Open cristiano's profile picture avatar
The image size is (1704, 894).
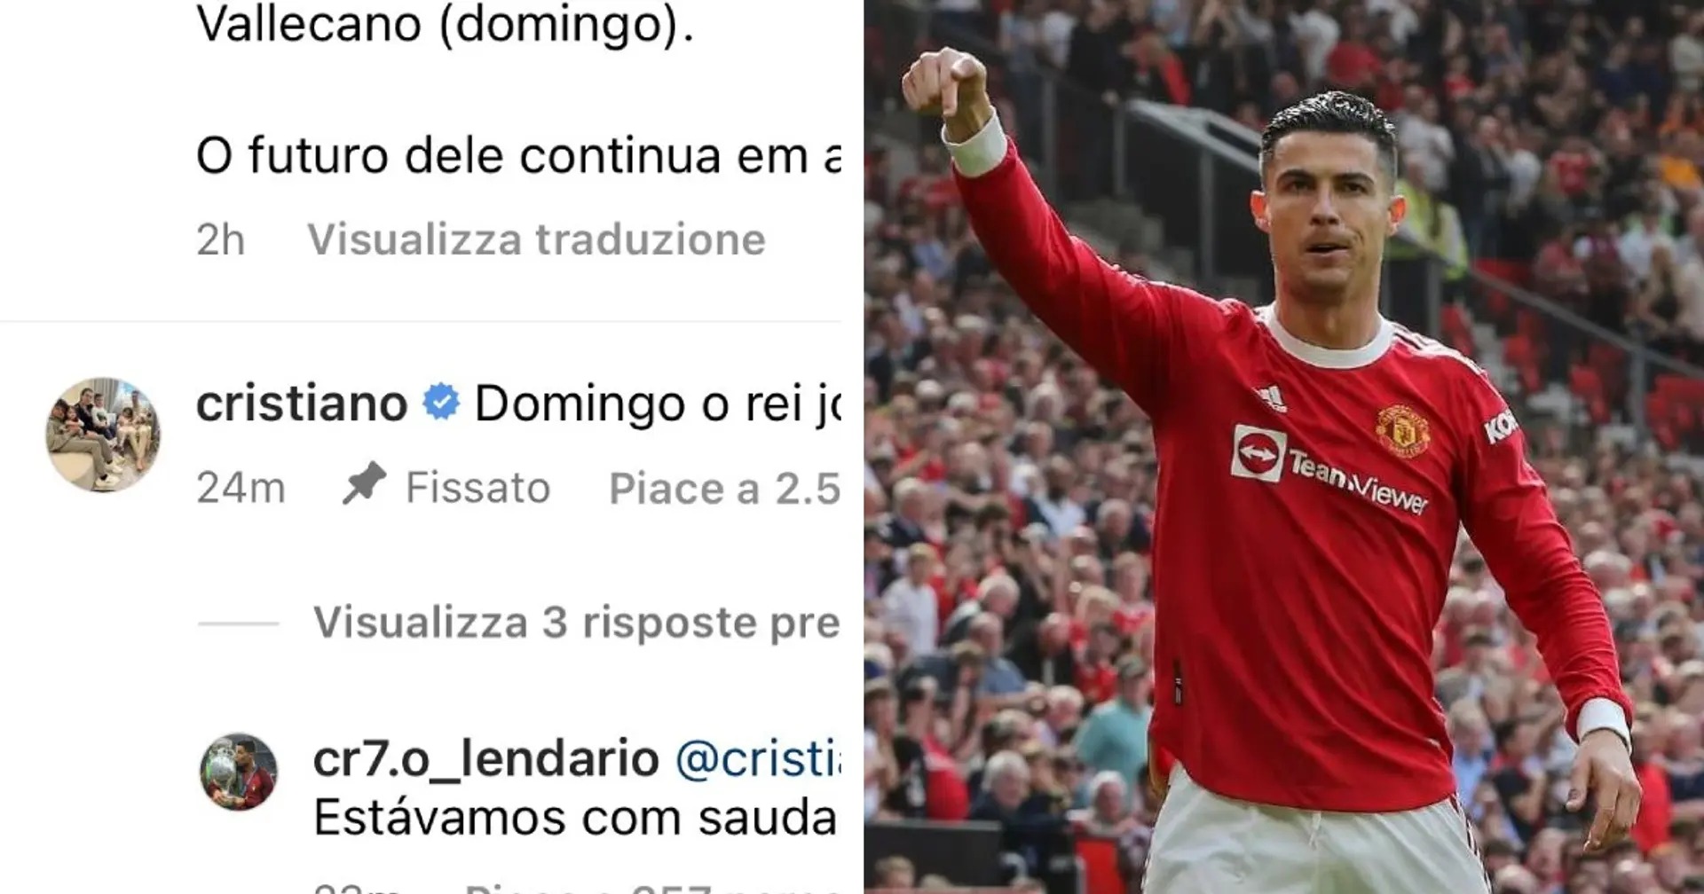pyautogui.click(x=103, y=435)
